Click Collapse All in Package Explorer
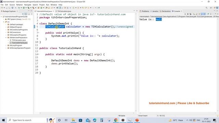This screenshot has width=219, height=123. click(x=23, y=14)
